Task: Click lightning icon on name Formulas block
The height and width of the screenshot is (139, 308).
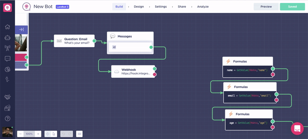Action: [228, 61]
